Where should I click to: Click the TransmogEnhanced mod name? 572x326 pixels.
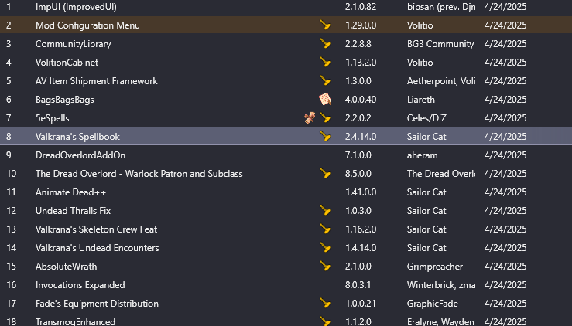coord(76,321)
